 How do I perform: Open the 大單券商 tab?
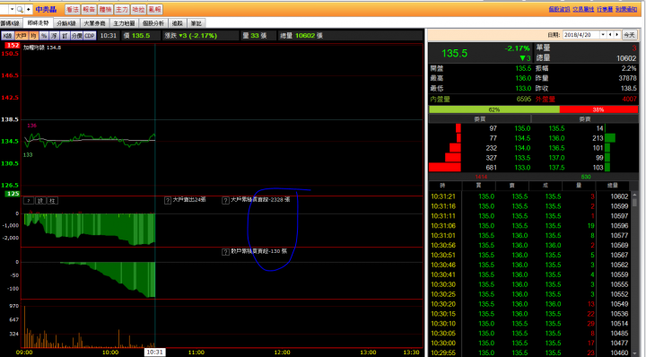click(x=95, y=23)
